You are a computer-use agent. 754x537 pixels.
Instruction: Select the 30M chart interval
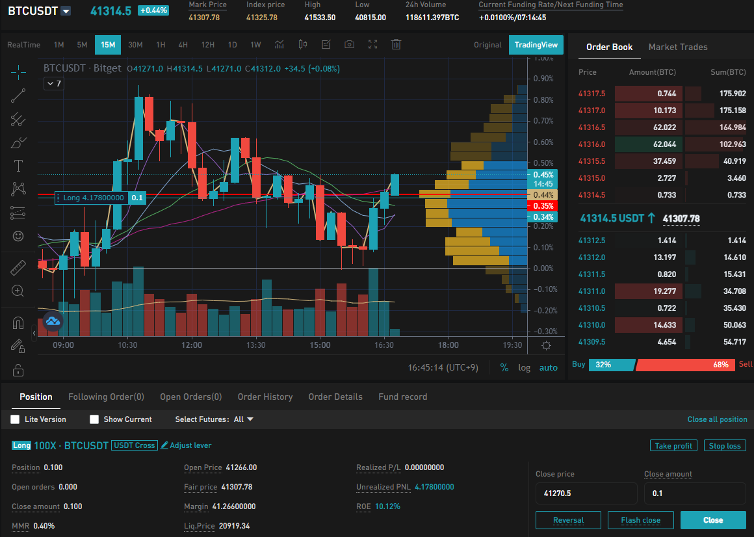pyautogui.click(x=136, y=45)
